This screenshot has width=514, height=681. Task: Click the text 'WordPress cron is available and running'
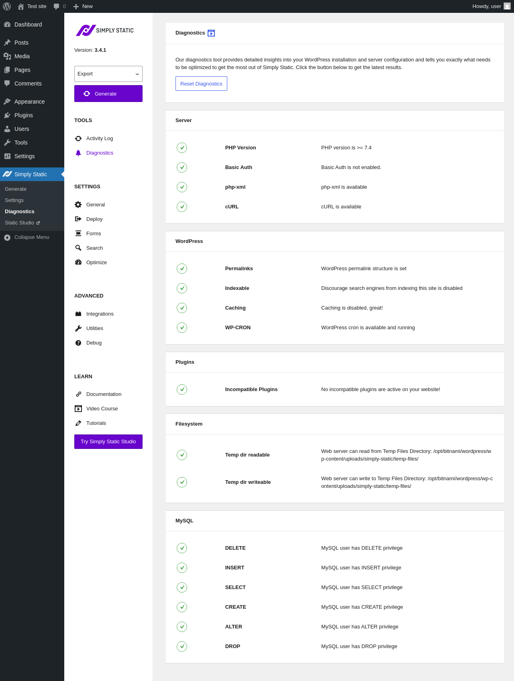point(368,328)
